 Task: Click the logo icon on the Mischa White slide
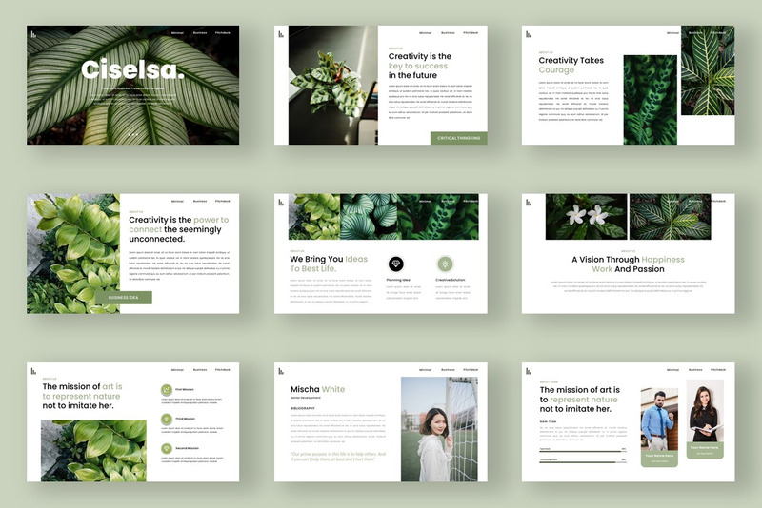[280, 369]
